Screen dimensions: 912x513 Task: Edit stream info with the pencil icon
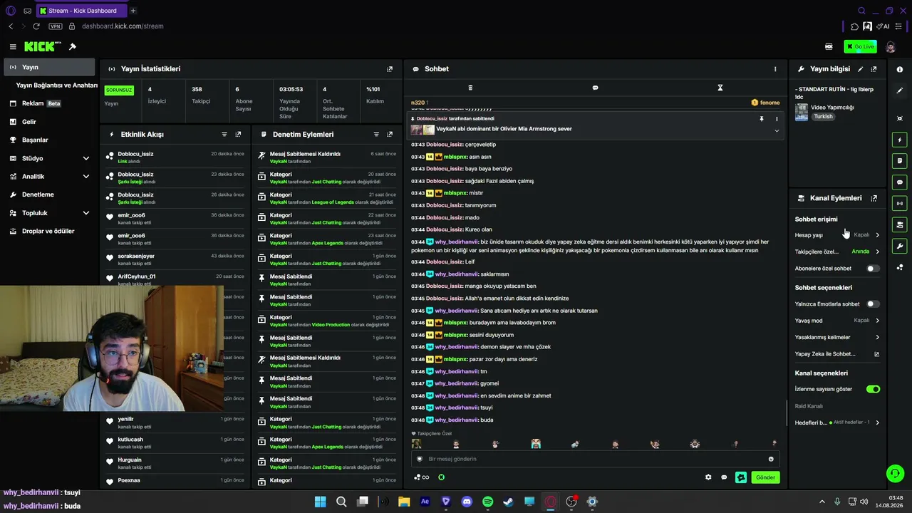click(861, 69)
